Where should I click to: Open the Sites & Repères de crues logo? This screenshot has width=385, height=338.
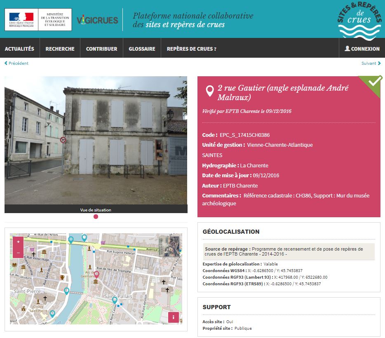point(359,20)
